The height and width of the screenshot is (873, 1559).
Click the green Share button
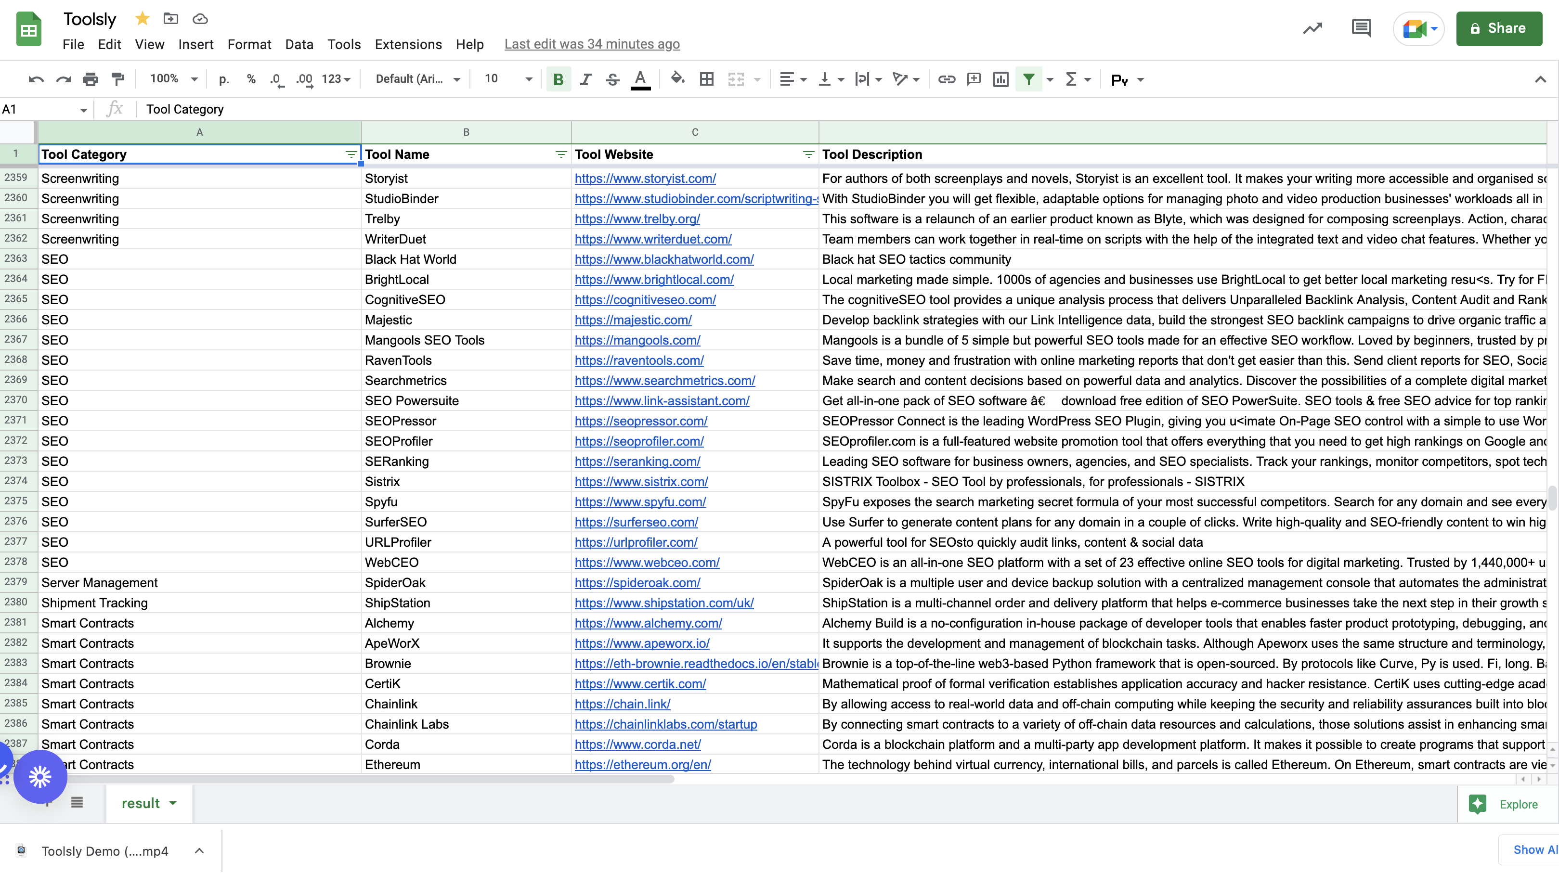pos(1498,28)
